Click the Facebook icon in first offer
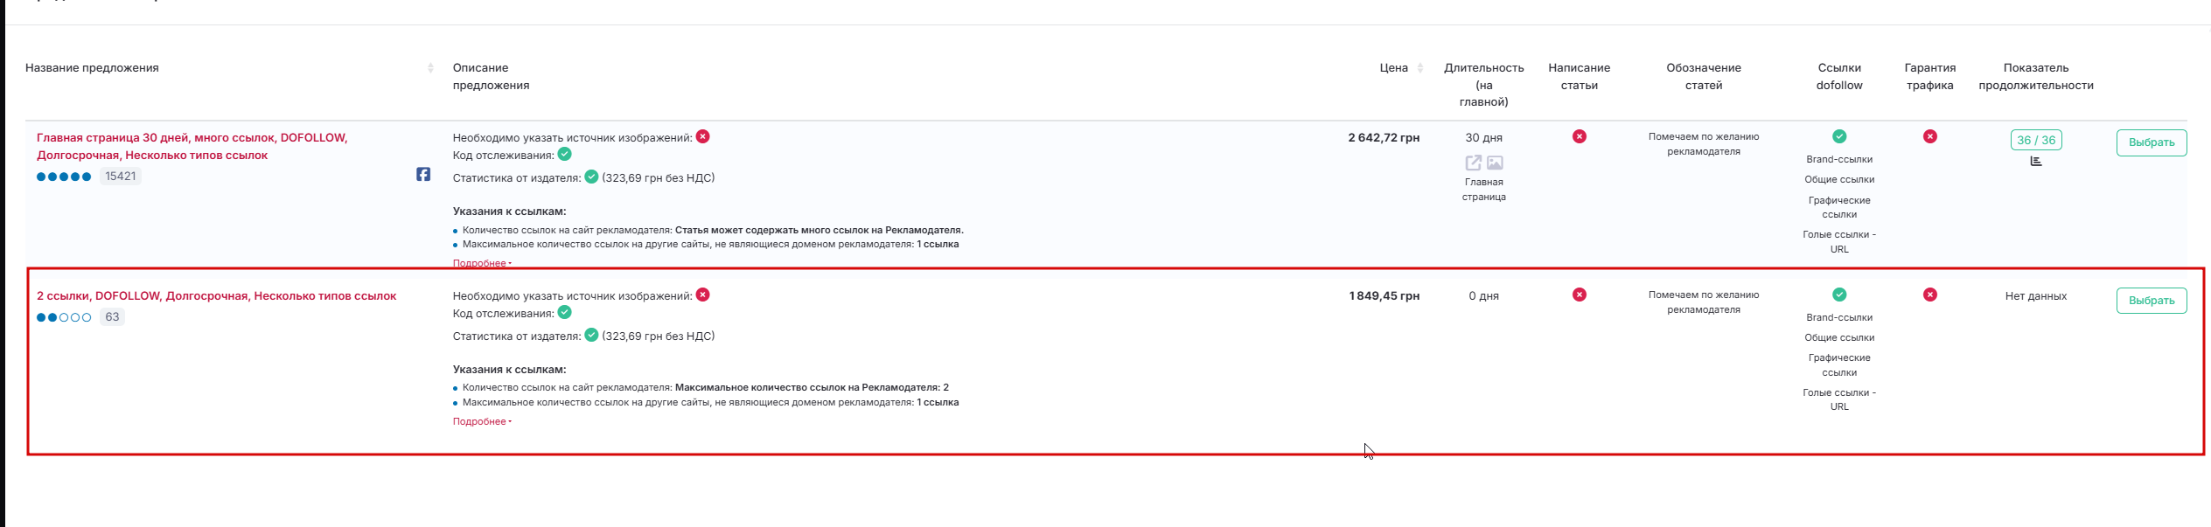Screen dimensions: 2211x527 pos(423,175)
